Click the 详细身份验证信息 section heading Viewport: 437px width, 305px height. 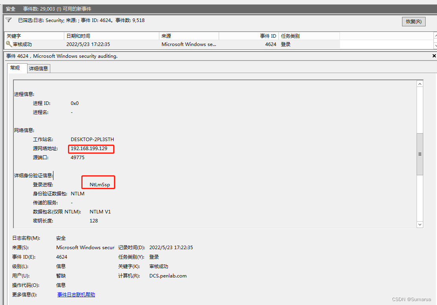33,175
